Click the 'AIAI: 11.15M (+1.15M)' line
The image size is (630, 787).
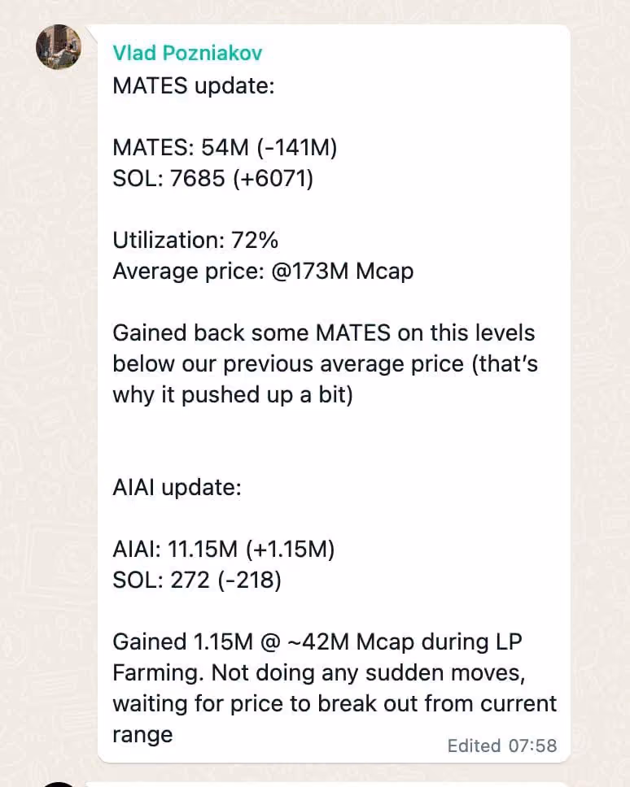click(x=224, y=549)
